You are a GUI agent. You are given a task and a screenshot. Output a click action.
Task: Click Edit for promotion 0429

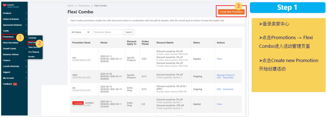click(x=219, y=77)
